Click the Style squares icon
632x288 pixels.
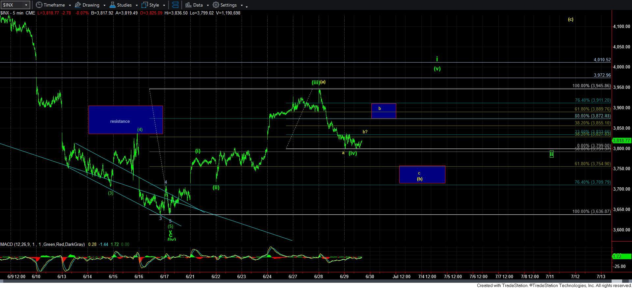[145, 5]
